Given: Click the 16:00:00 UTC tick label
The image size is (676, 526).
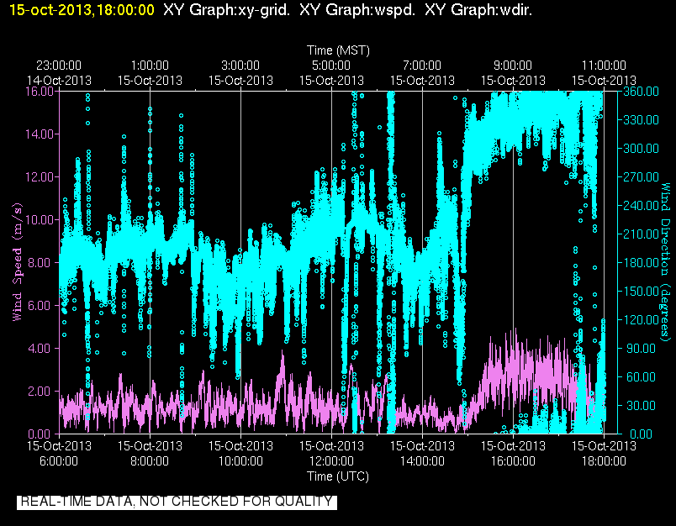Looking at the screenshot, I should tap(513, 461).
